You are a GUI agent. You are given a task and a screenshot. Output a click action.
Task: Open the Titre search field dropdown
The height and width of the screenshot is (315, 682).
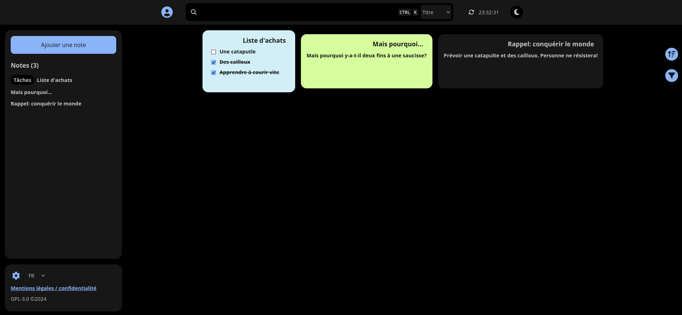pos(436,12)
